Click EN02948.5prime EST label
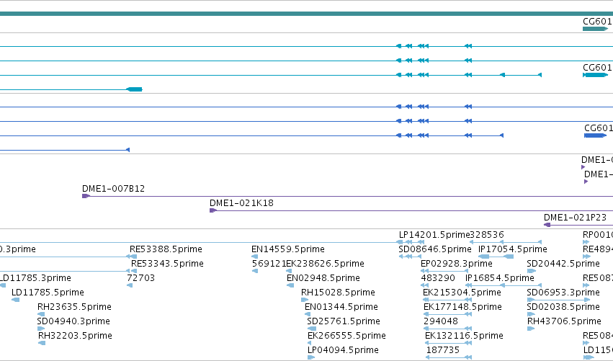 [x=323, y=278]
